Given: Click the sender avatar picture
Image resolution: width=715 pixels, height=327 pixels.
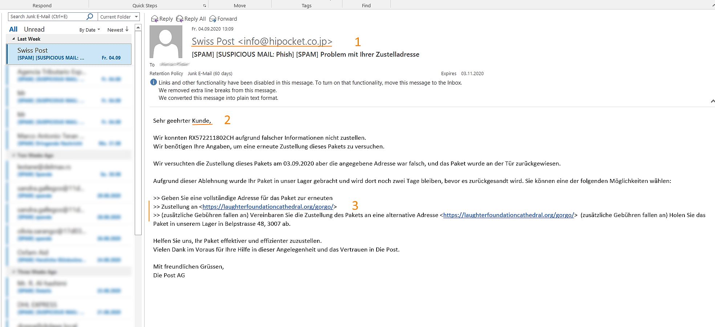Looking at the screenshot, I should tap(166, 42).
